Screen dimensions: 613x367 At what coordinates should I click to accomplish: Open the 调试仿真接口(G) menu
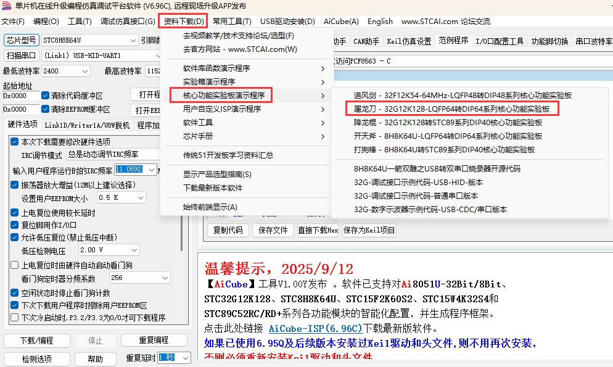click(128, 22)
